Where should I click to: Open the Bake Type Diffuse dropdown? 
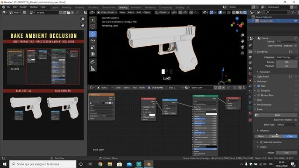[286, 125]
